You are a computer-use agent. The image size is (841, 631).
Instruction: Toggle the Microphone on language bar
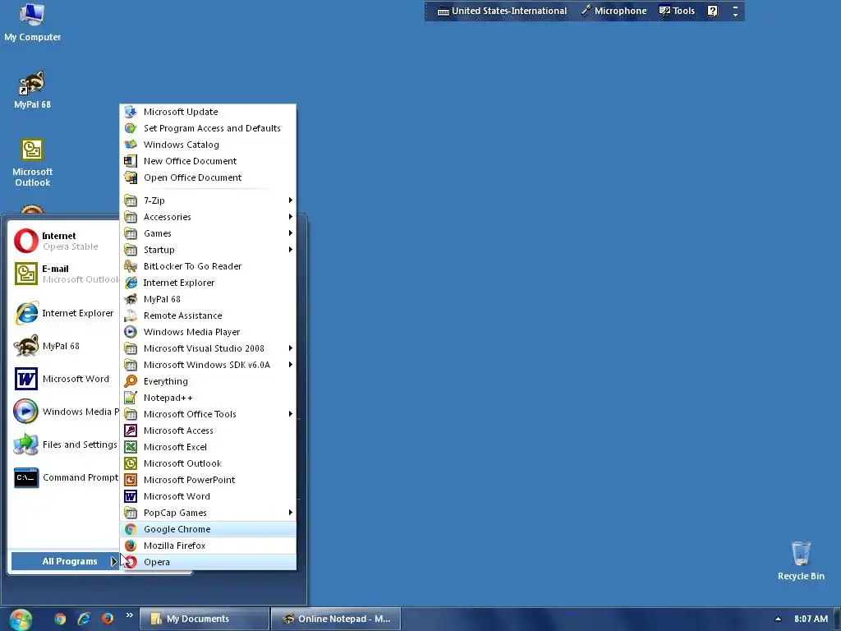(x=614, y=11)
